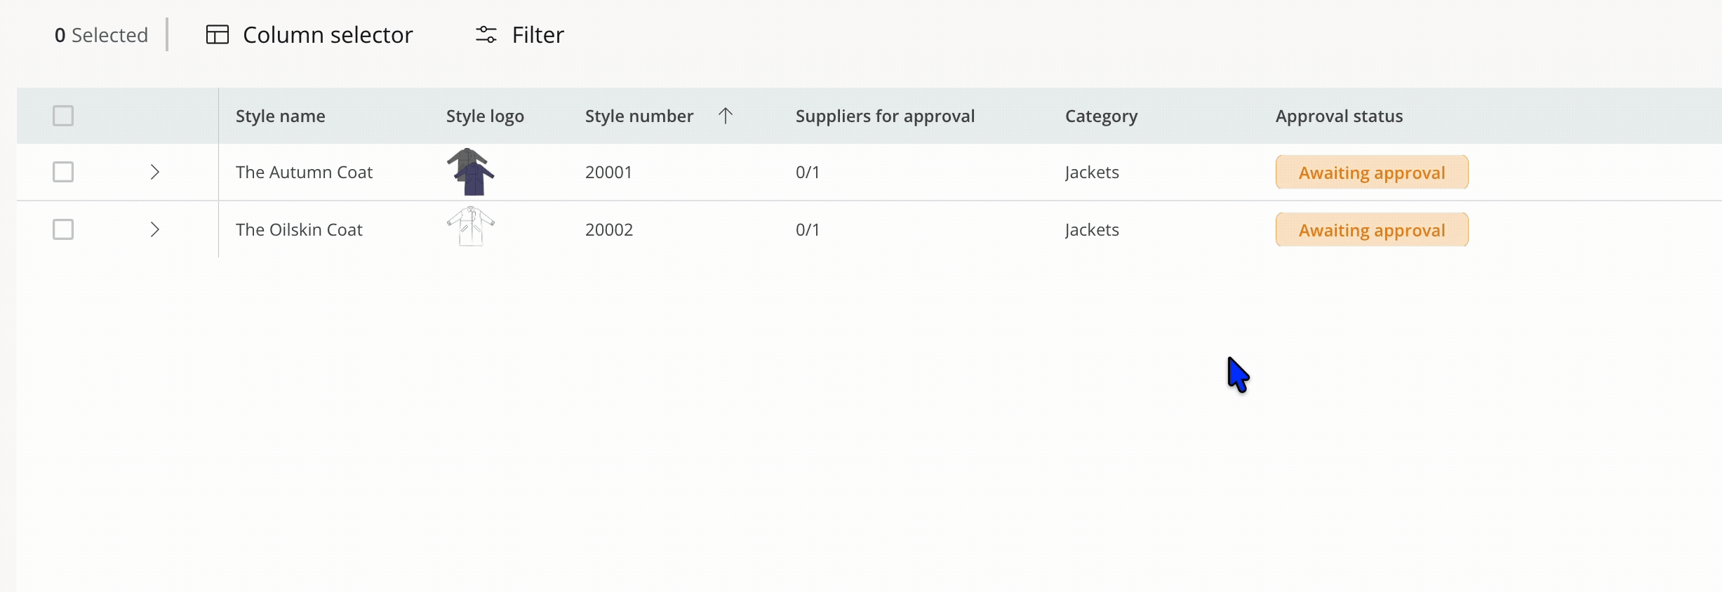Image resolution: width=1722 pixels, height=592 pixels.
Task: Select The Oilskin Coat row checkbox
Action: [63, 229]
